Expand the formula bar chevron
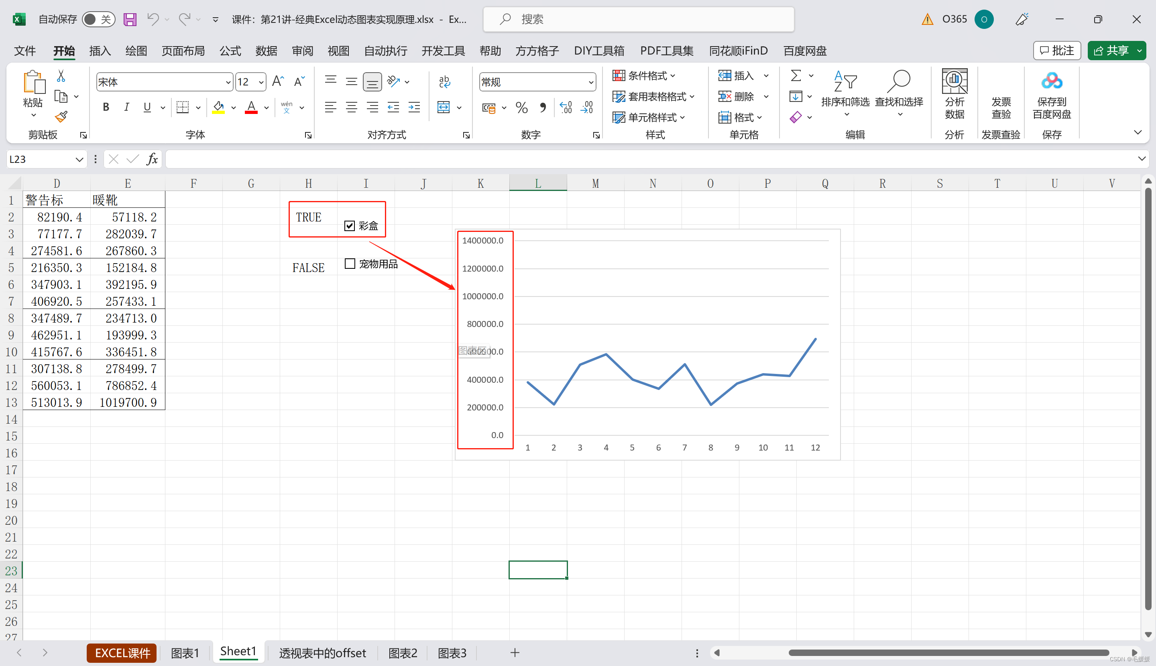This screenshot has width=1156, height=666. coord(1142,159)
